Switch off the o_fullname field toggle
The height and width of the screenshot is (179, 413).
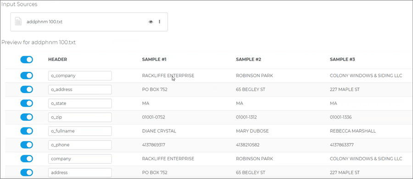(x=27, y=131)
